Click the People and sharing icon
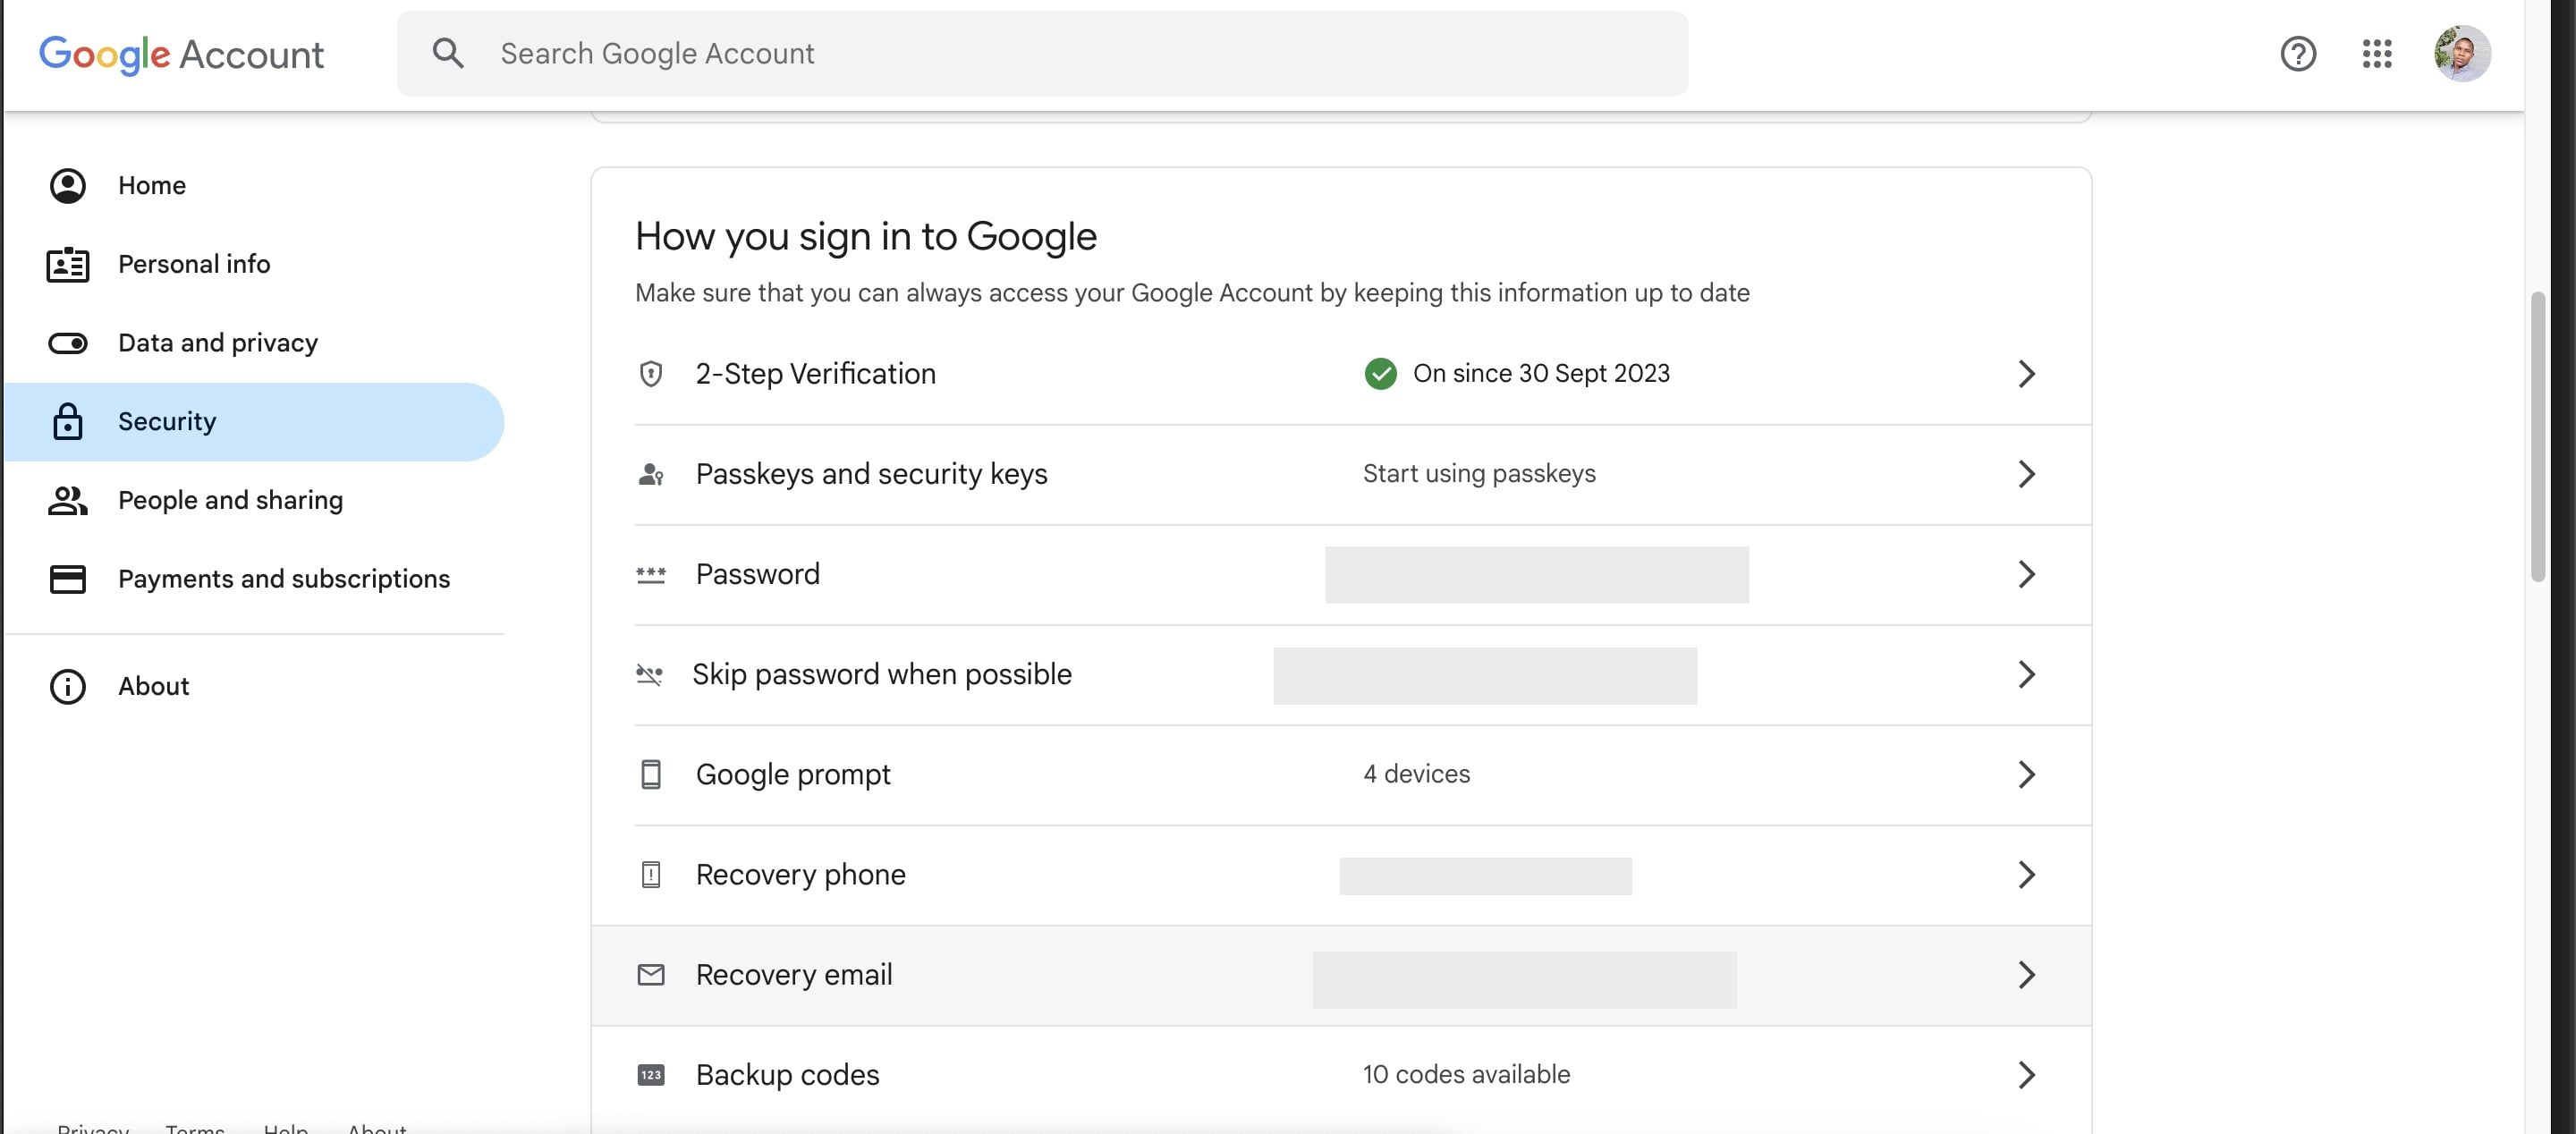2576x1134 pixels. coord(67,500)
